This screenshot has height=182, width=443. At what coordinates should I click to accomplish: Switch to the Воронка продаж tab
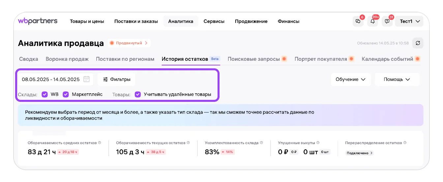(x=67, y=59)
